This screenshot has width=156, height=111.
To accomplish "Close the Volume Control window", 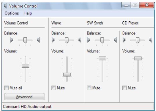I will pyautogui.click(x=147, y=5).
